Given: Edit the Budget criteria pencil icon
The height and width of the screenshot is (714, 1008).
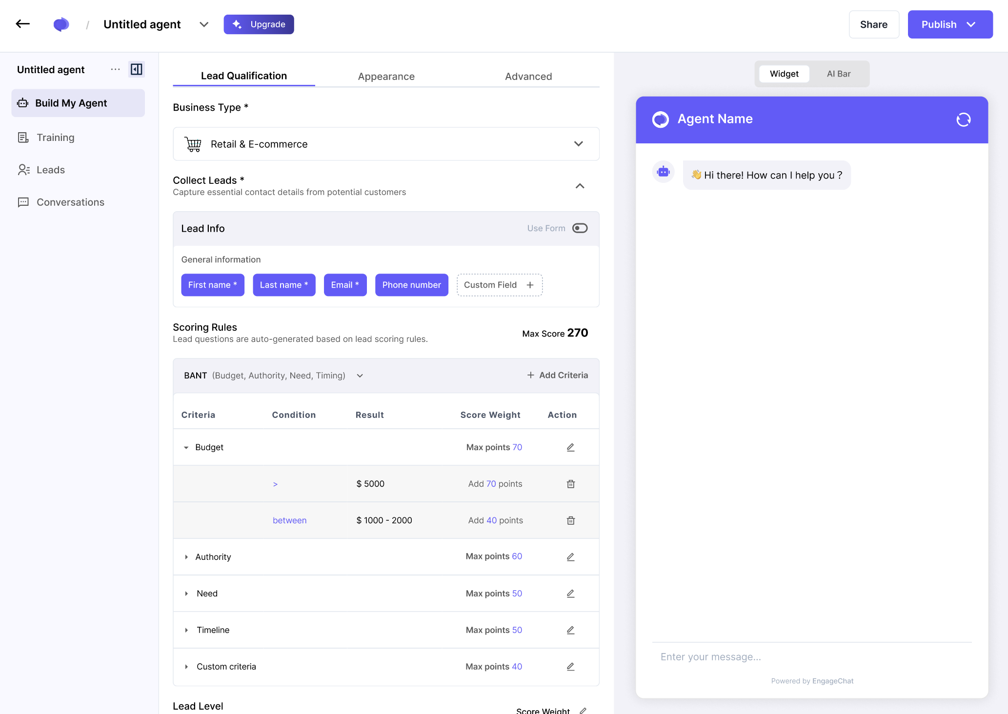Looking at the screenshot, I should tap(570, 447).
